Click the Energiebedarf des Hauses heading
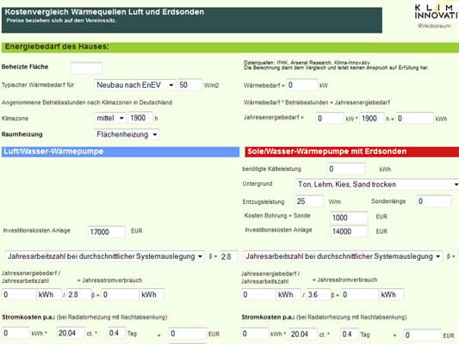This screenshot has height=344, width=459. pyautogui.click(x=57, y=46)
